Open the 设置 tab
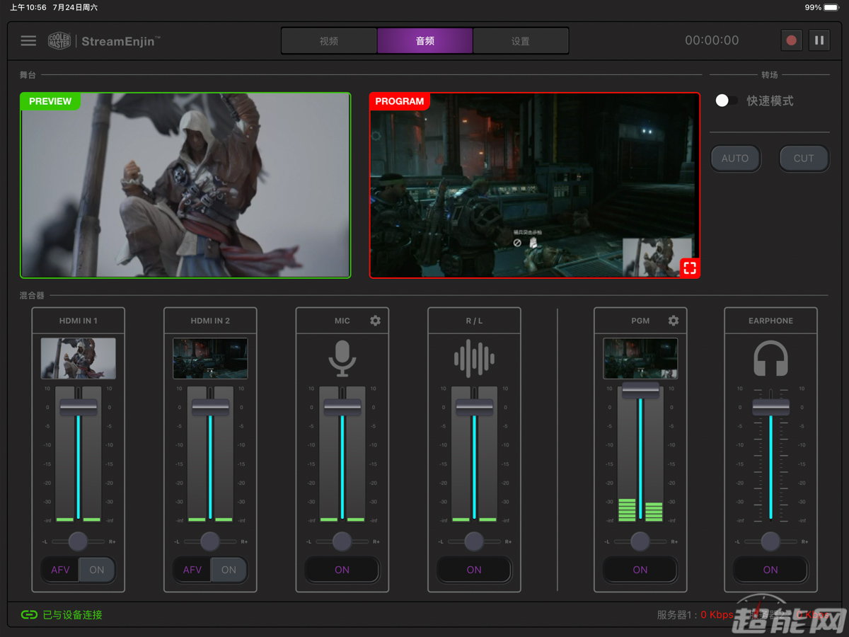The height and width of the screenshot is (637, 849). (520, 41)
